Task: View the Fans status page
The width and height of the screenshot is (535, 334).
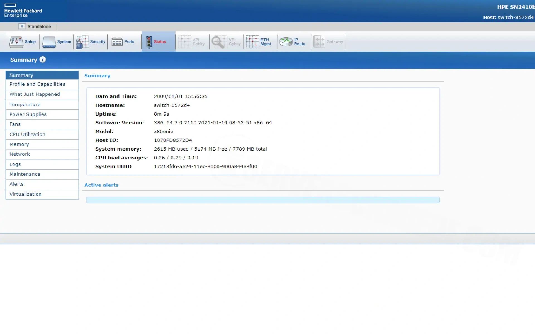Action: point(15,124)
